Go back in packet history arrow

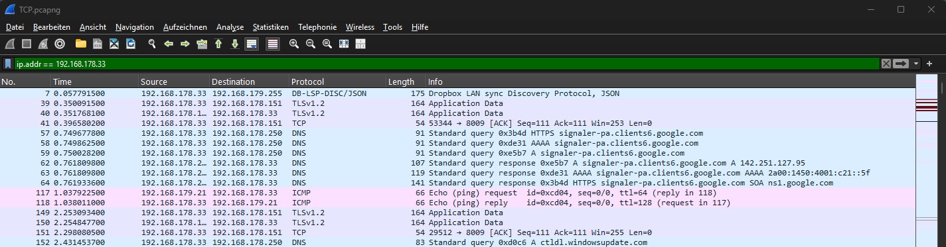tap(169, 44)
